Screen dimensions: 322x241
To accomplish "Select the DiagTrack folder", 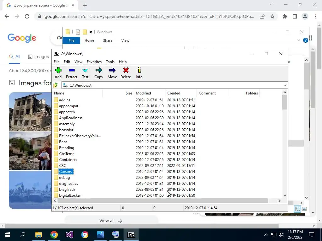I will click(67, 189).
